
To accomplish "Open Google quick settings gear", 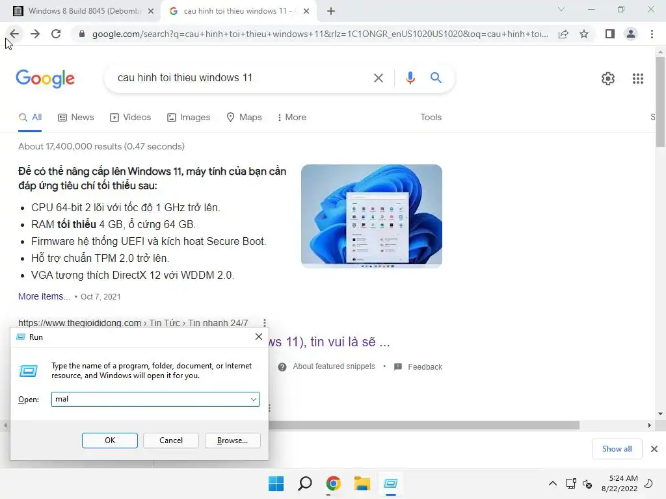I will pyautogui.click(x=608, y=79).
